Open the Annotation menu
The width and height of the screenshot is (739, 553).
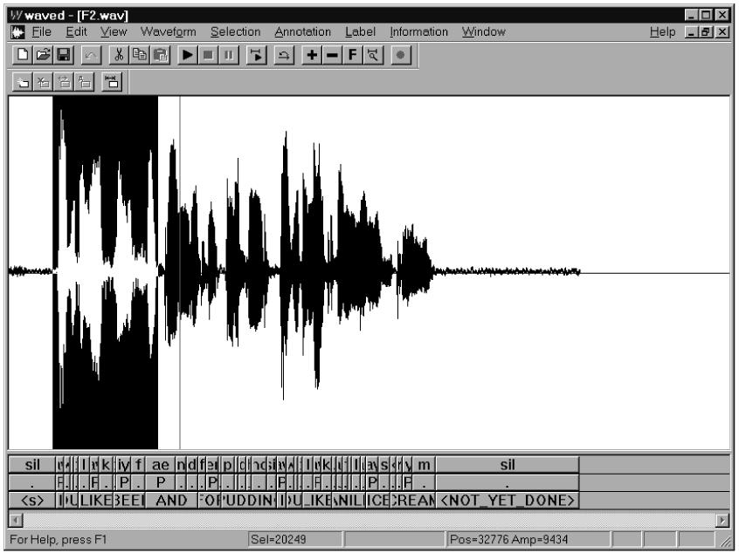pyautogui.click(x=302, y=32)
